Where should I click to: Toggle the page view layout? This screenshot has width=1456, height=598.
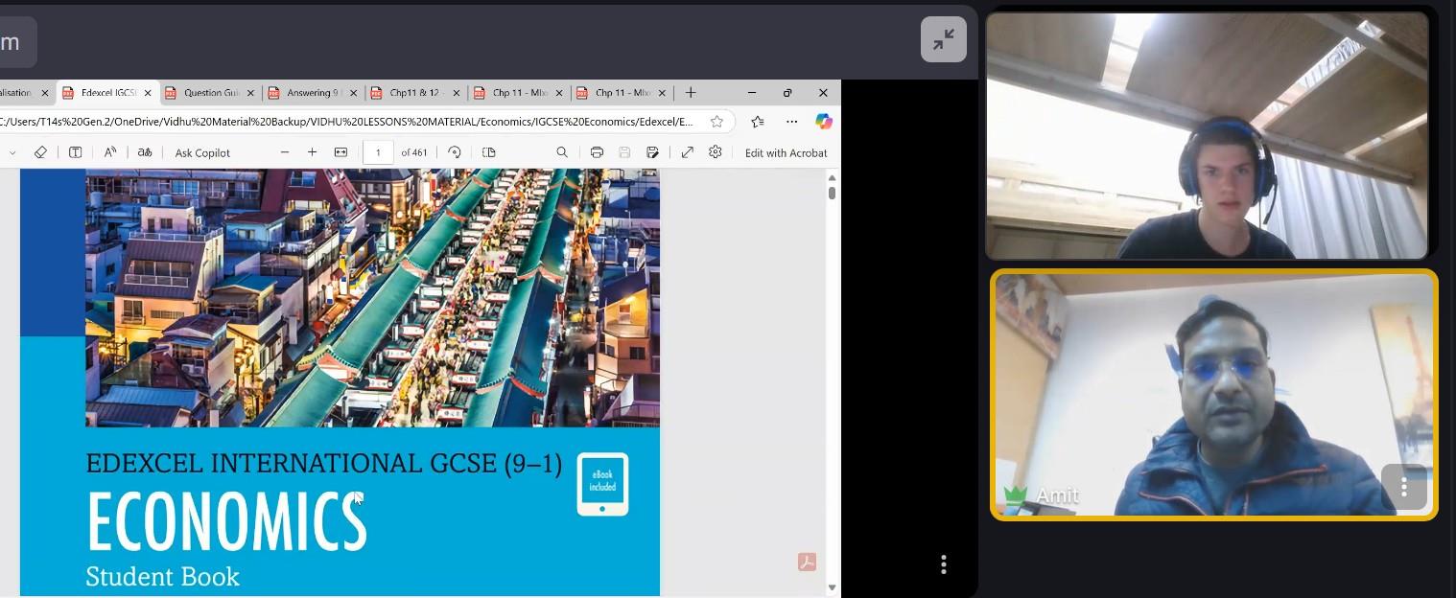pos(488,152)
